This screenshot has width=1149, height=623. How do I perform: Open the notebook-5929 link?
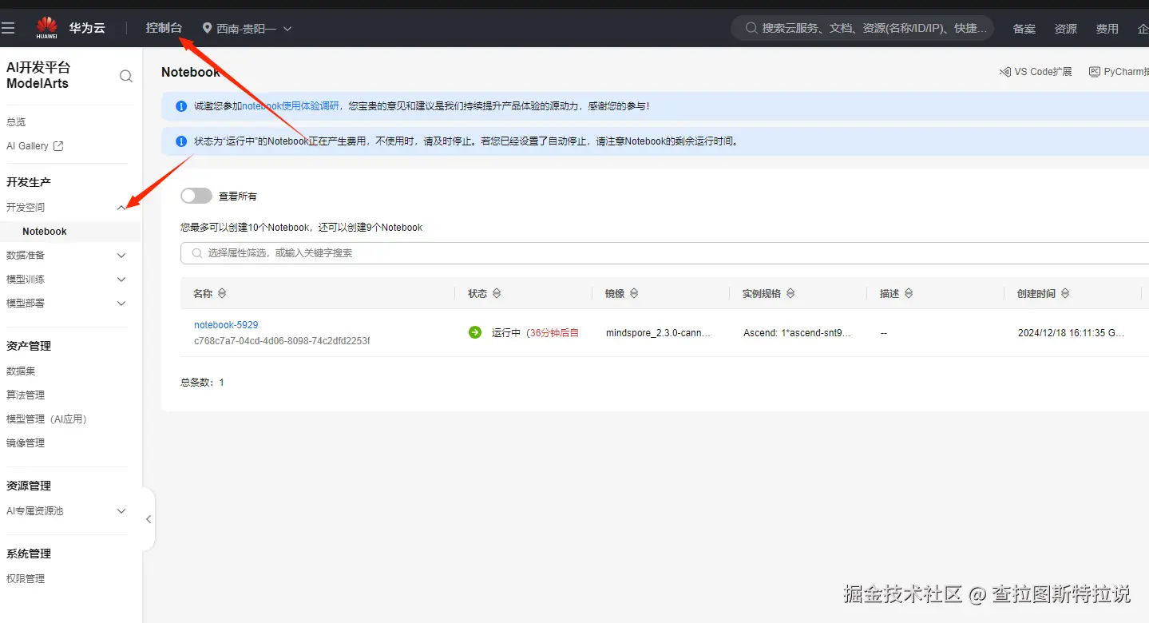pyautogui.click(x=226, y=325)
